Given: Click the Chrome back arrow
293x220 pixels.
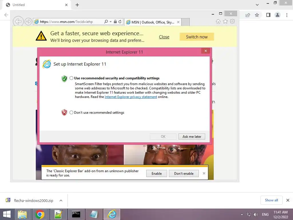Looking at the screenshot, I should click(6, 15).
